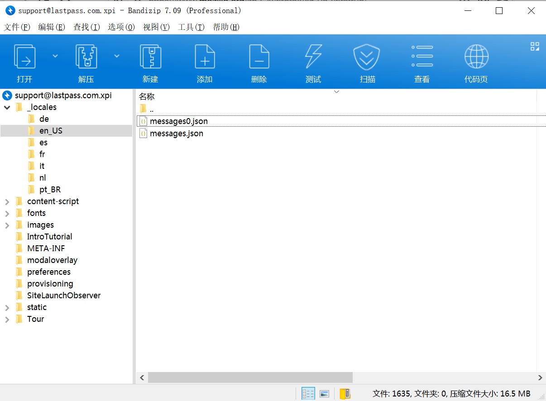Viewport: 546px width, 401px height.
Task: Click the New archive (新建) icon
Action: point(150,57)
